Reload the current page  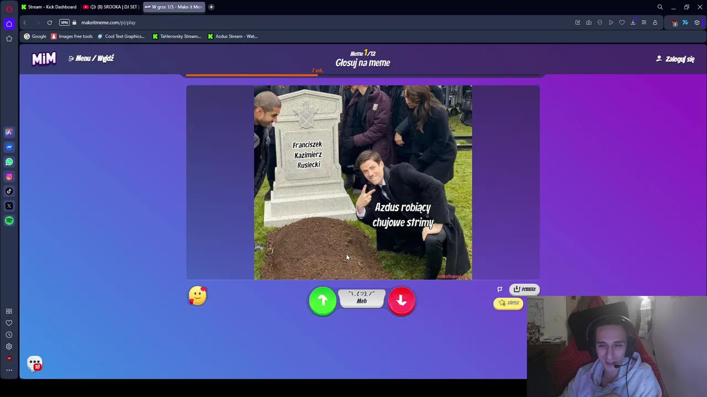pos(50,23)
